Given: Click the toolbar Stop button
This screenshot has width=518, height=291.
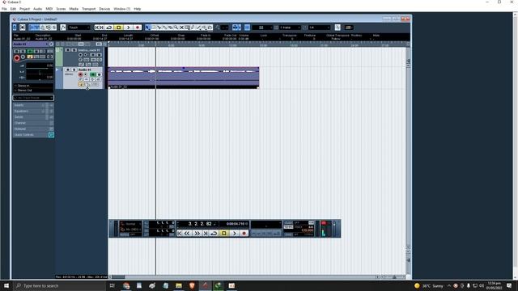Looking at the screenshot, I should point(119,27).
